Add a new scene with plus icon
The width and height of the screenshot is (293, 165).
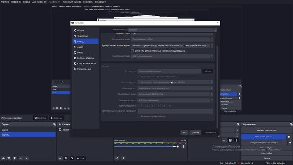point(3,158)
